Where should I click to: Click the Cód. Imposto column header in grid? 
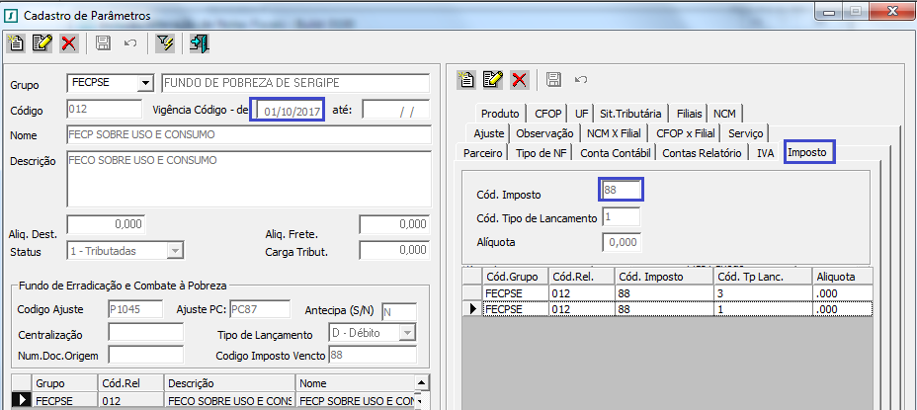click(x=664, y=277)
